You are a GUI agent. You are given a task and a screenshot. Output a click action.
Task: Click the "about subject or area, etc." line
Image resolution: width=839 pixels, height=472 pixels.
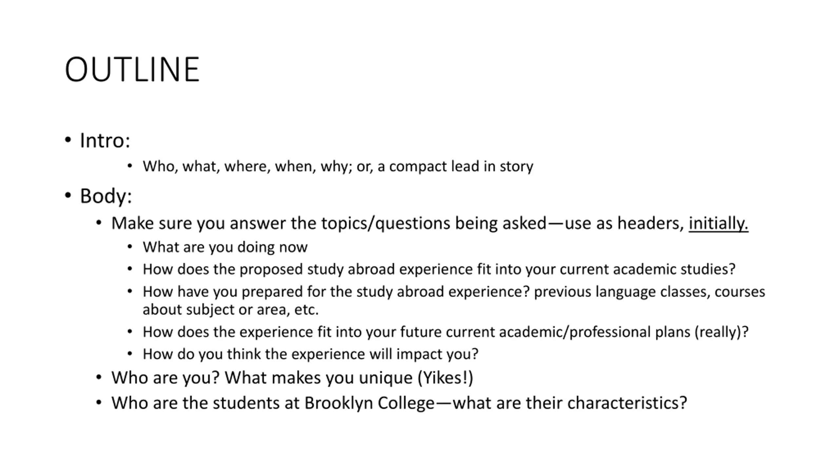coord(230,310)
